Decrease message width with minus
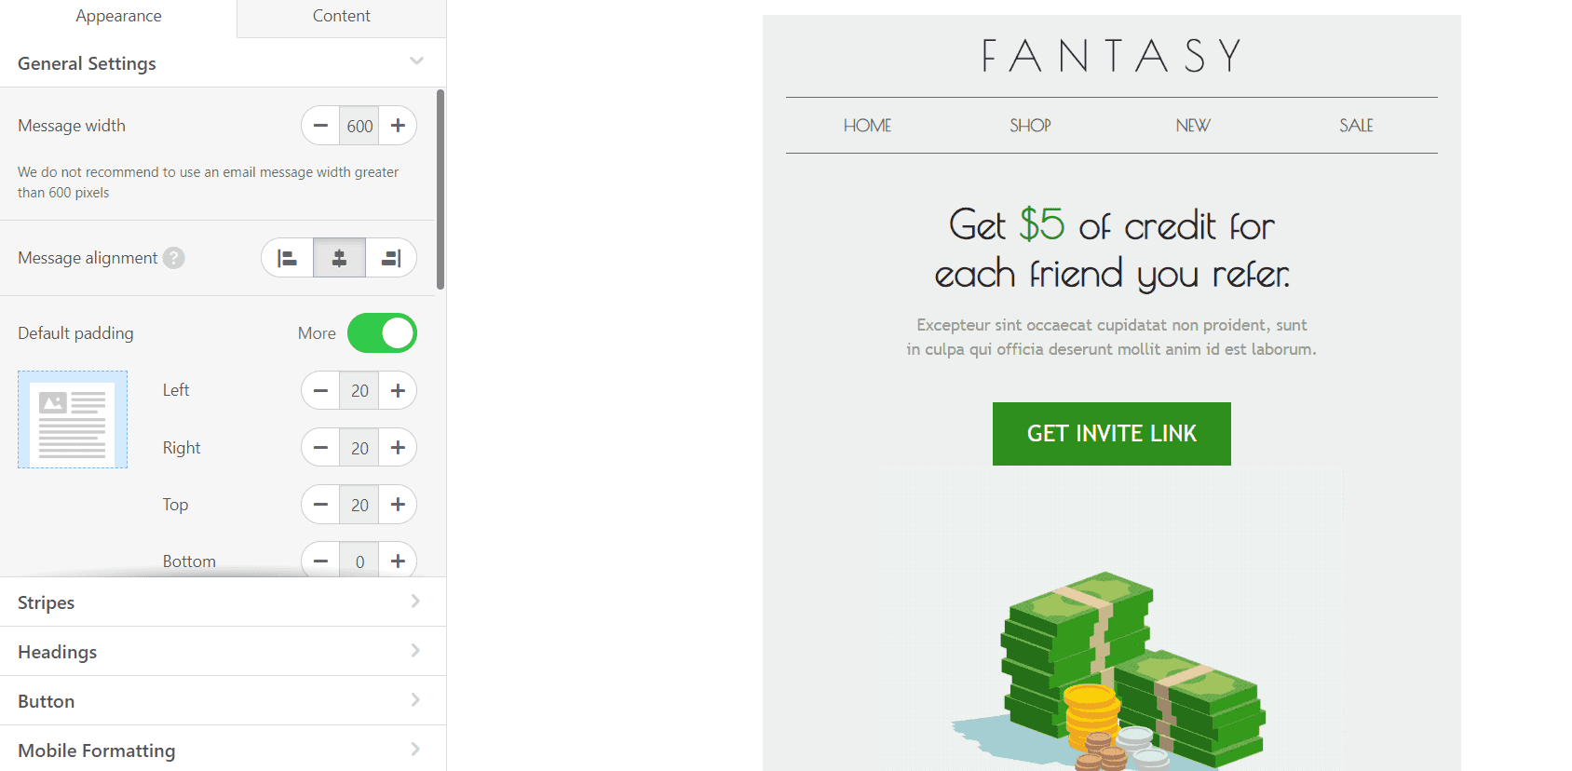This screenshot has width=1572, height=771. (320, 126)
